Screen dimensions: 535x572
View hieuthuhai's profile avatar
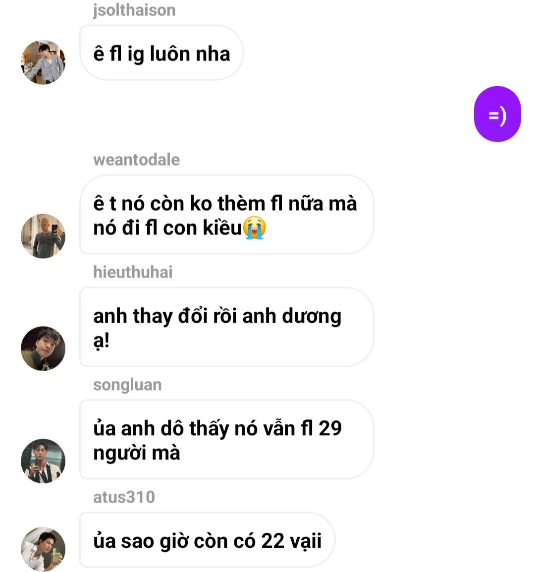coord(43,348)
